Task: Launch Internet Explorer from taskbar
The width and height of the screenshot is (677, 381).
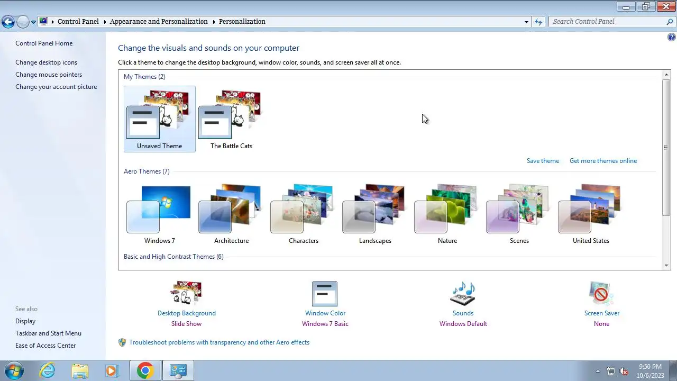Action: (47, 370)
